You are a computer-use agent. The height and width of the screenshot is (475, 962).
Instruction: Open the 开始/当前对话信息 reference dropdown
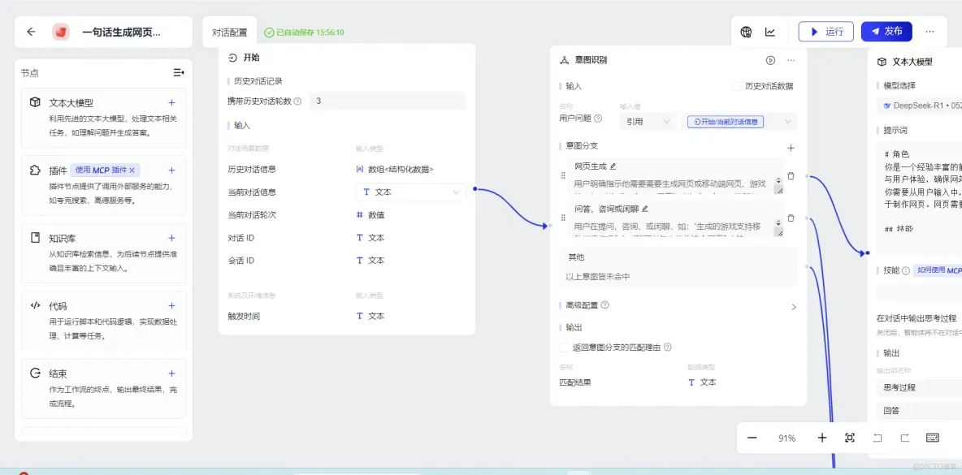pos(739,121)
